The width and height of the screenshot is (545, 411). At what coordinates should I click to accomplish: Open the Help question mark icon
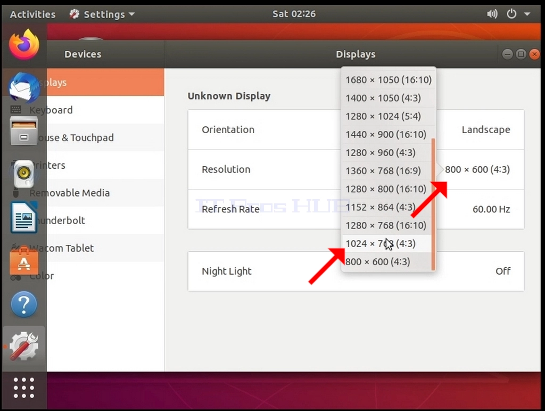tap(24, 304)
